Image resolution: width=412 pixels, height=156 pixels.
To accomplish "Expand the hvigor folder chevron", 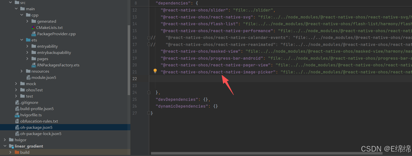I will 5,140.
